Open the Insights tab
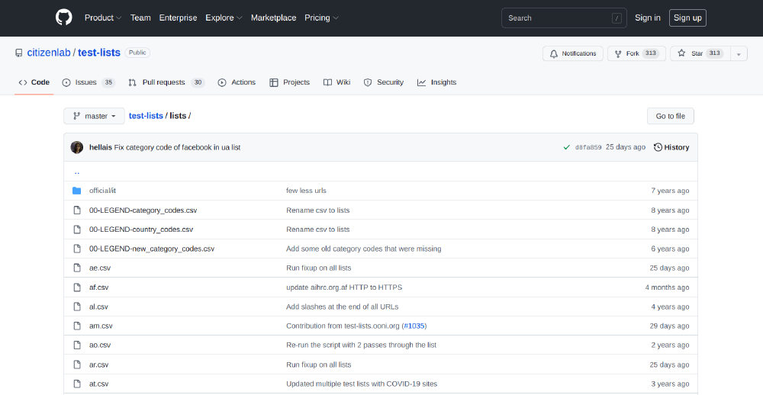 436,82
